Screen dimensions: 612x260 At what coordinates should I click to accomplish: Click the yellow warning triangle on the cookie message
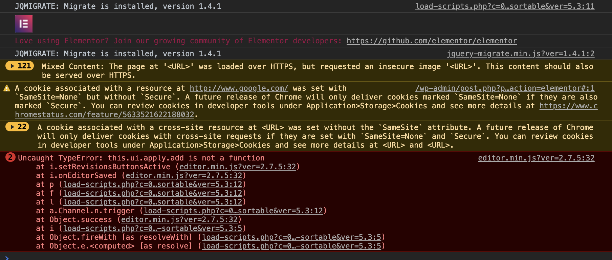click(6, 88)
